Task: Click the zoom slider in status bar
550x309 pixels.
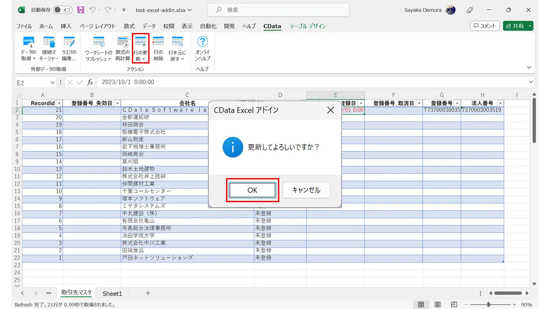Action: (489, 304)
